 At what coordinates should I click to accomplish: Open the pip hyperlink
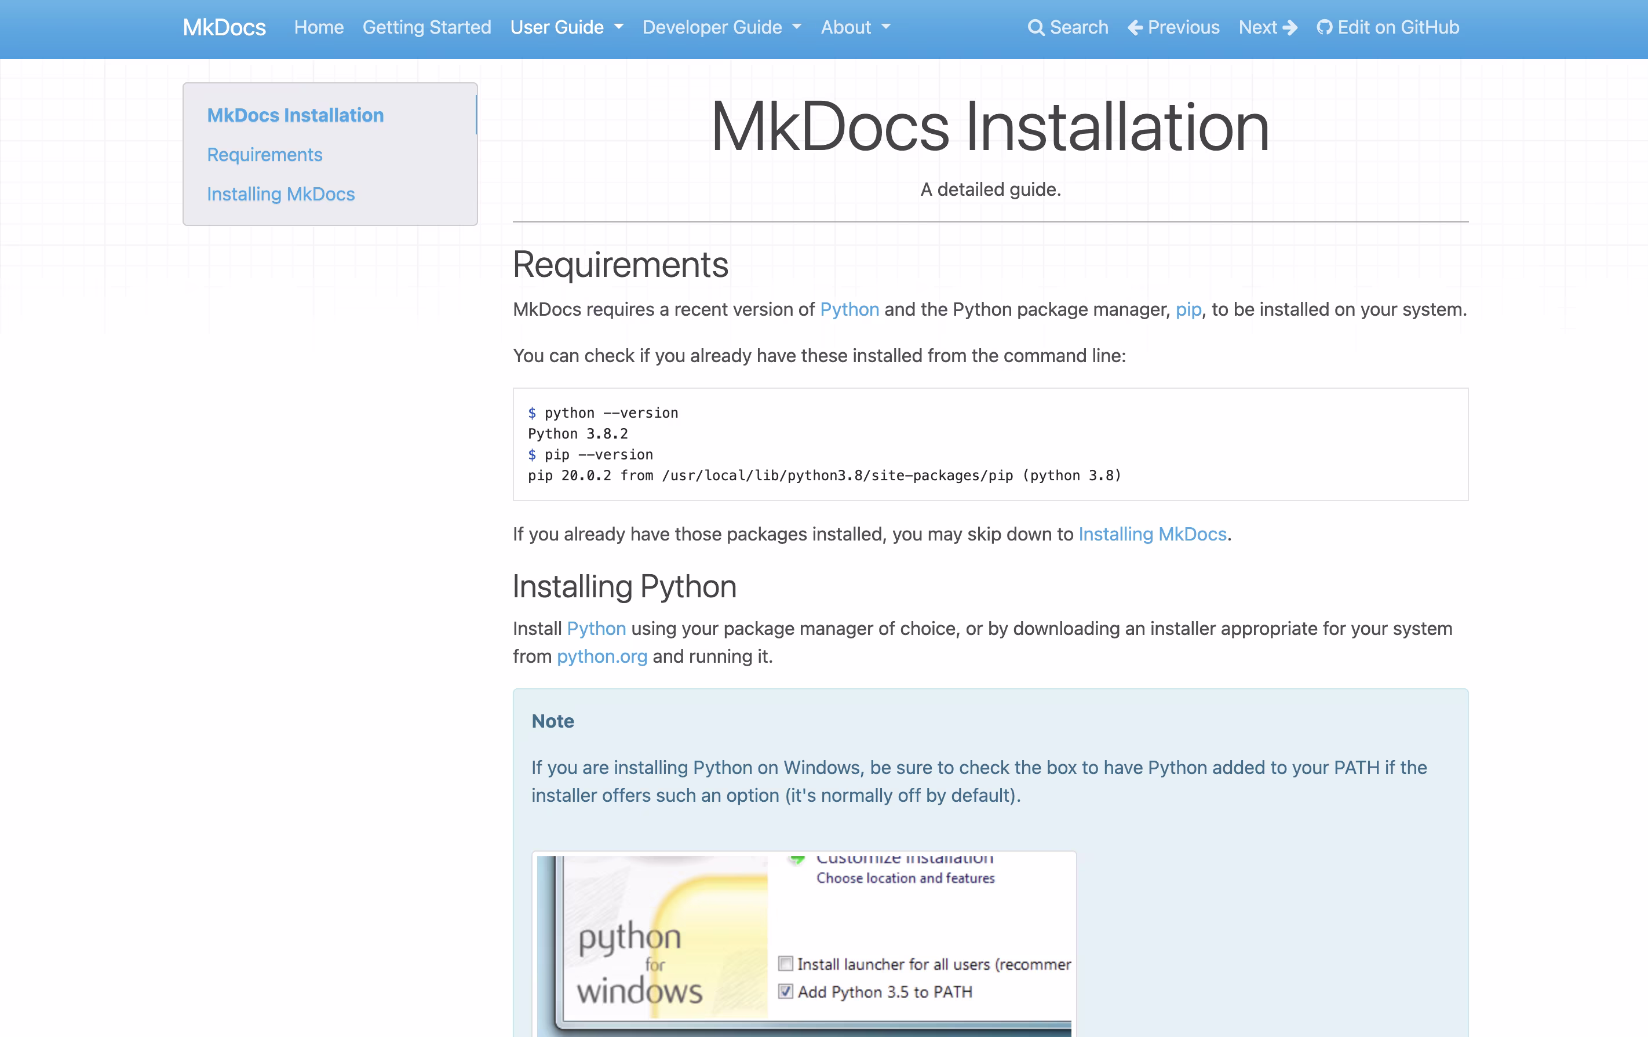click(x=1188, y=309)
